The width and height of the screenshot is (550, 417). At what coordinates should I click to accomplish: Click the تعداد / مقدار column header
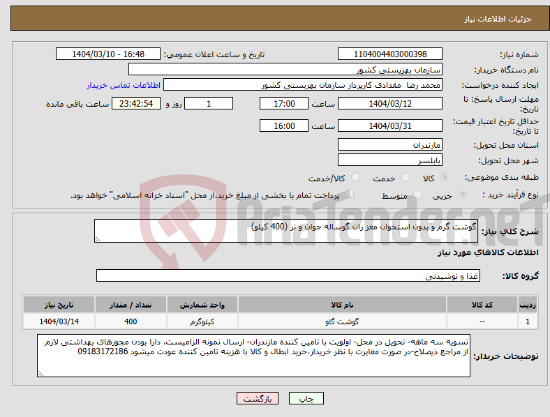click(x=130, y=305)
